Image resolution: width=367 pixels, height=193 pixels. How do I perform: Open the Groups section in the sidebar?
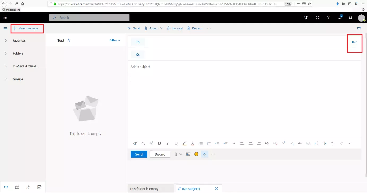tap(17, 79)
